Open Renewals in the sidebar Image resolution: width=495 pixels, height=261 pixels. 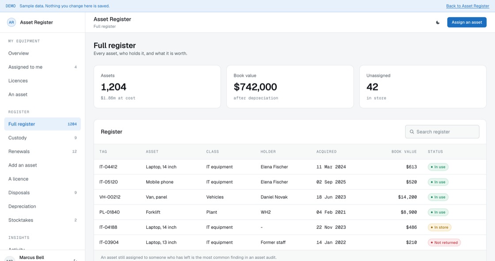pos(42,151)
